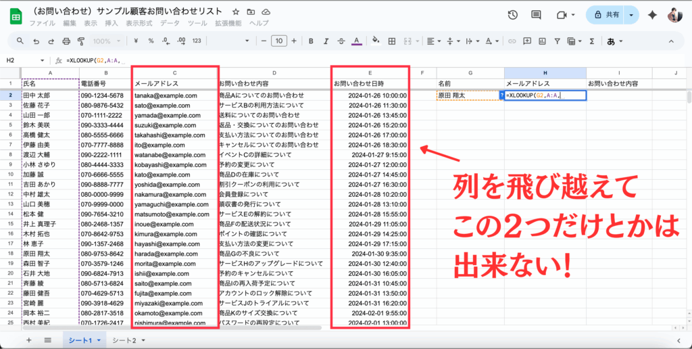Open the merge cells dropdown arrow
Viewport: 692px width, 349px height.
point(418,41)
